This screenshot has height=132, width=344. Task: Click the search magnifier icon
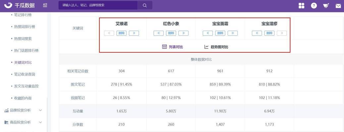(x=145, y=5)
